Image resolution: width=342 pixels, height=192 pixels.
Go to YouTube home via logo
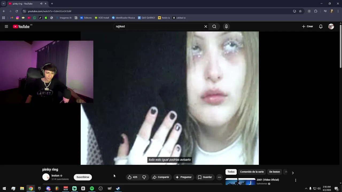(x=21, y=26)
